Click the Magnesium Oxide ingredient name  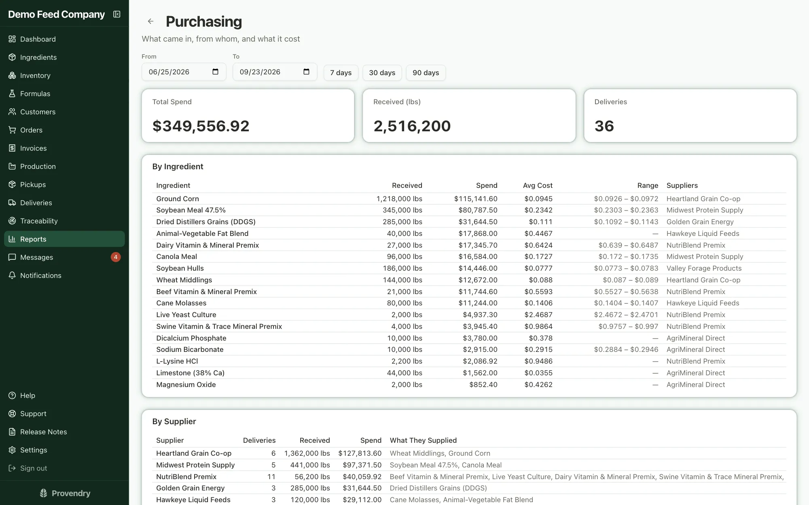[186, 385]
